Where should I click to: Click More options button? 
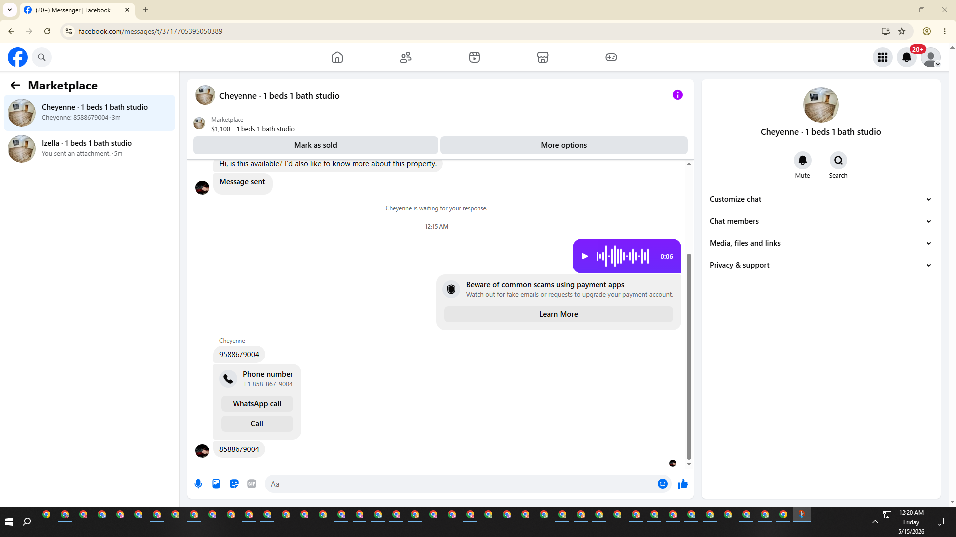point(564,145)
